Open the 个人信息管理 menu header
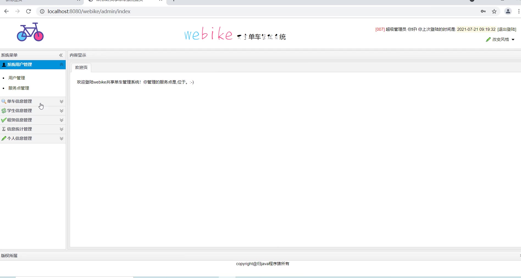521x278 pixels. pos(33,138)
